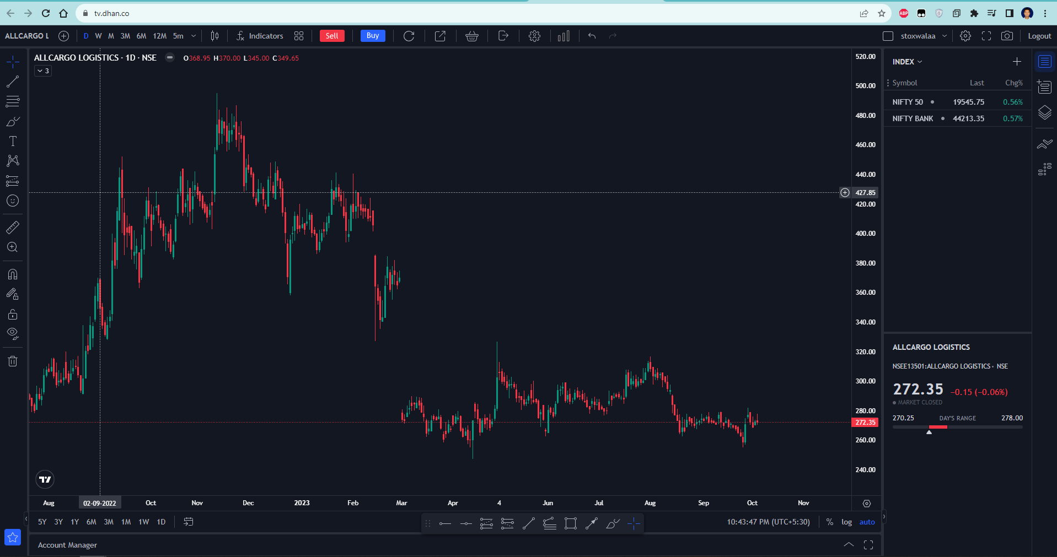The image size is (1057, 557).
Task: Click the blue Buy button
Action: (373, 36)
